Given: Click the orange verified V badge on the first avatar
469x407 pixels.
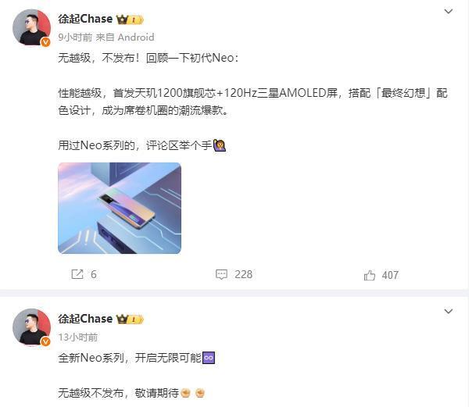Looking at the screenshot, I should (x=45, y=42).
